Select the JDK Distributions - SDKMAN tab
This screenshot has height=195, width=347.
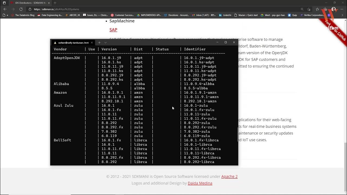tap(30, 3)
